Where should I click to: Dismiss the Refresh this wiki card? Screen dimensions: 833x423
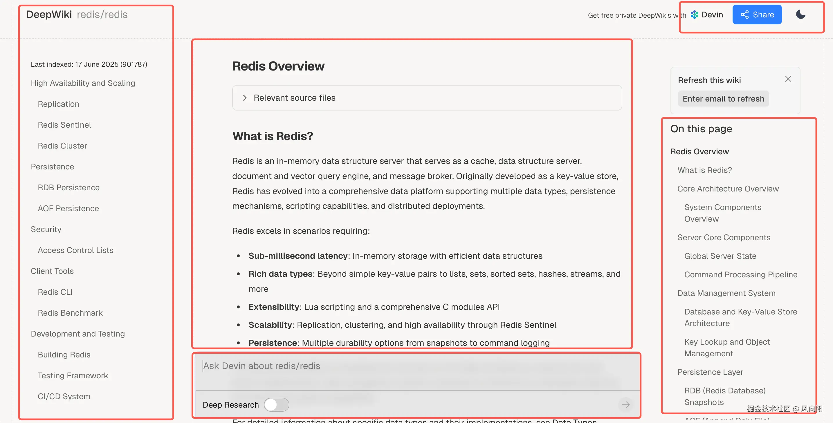788,79
